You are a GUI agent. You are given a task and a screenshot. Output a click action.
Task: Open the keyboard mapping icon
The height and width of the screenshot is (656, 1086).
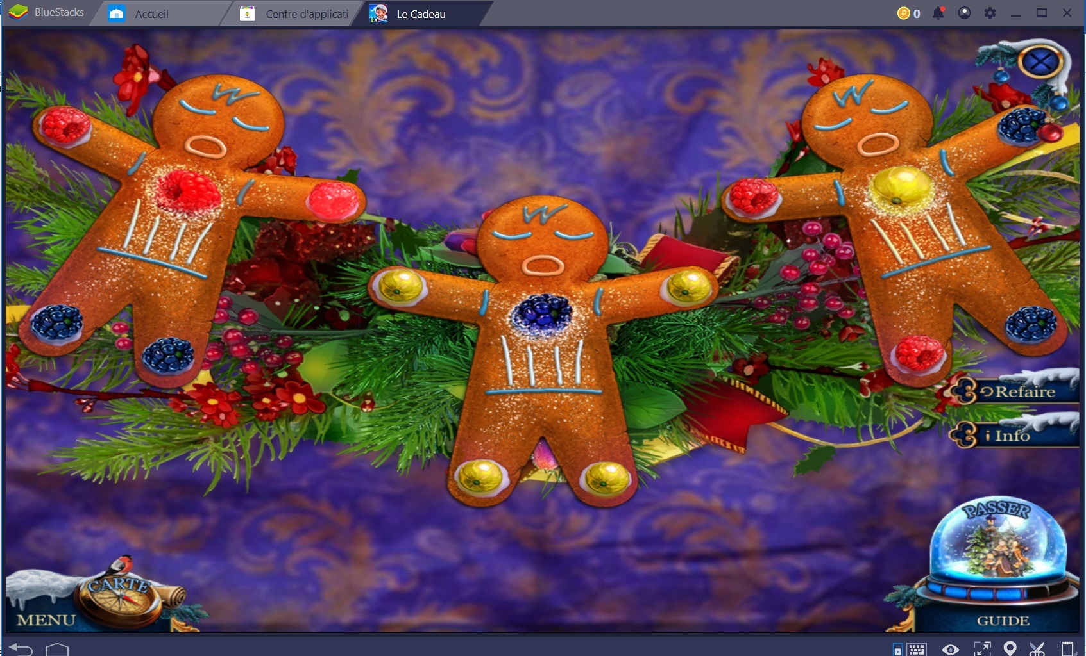click(917, 649)
